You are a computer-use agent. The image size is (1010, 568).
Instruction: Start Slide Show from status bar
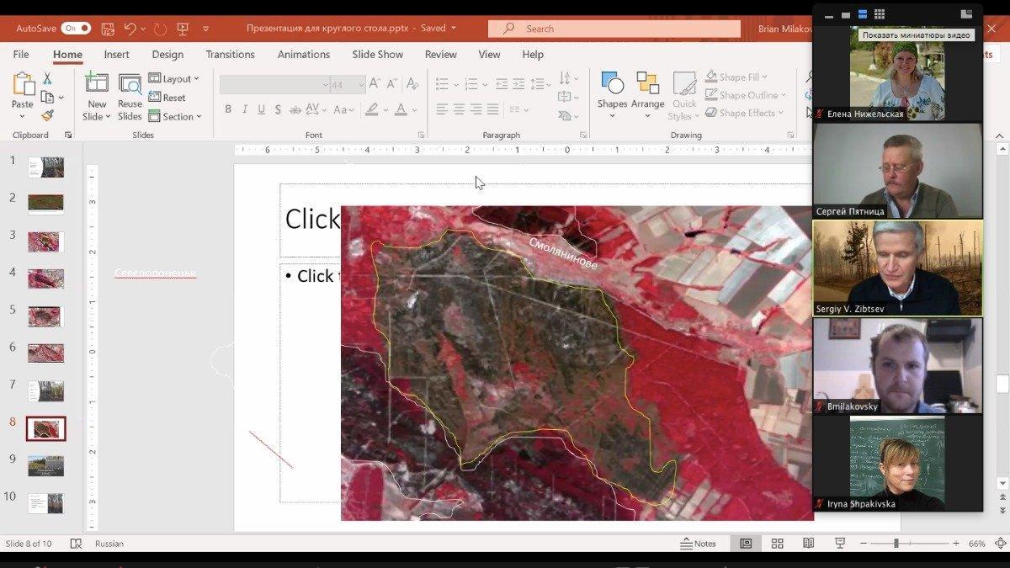839,544
